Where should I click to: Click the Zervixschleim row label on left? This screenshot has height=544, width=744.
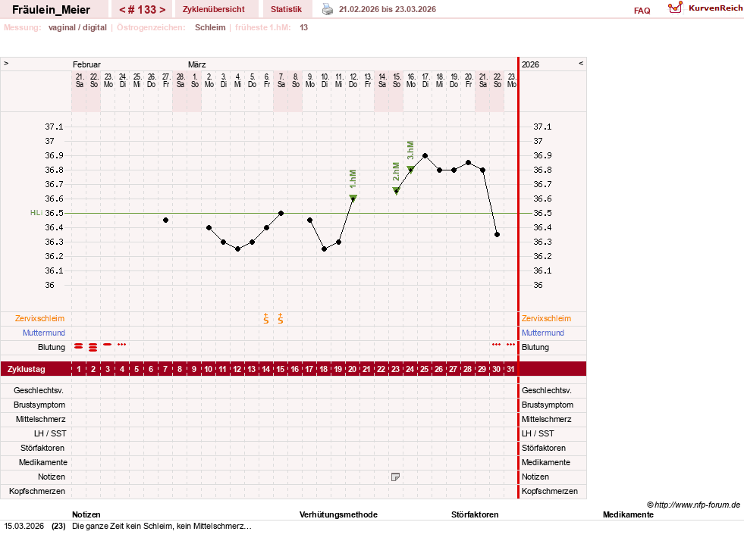point(40,318)
